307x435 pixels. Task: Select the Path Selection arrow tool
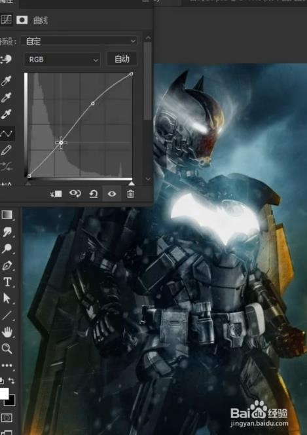(7, 299)
